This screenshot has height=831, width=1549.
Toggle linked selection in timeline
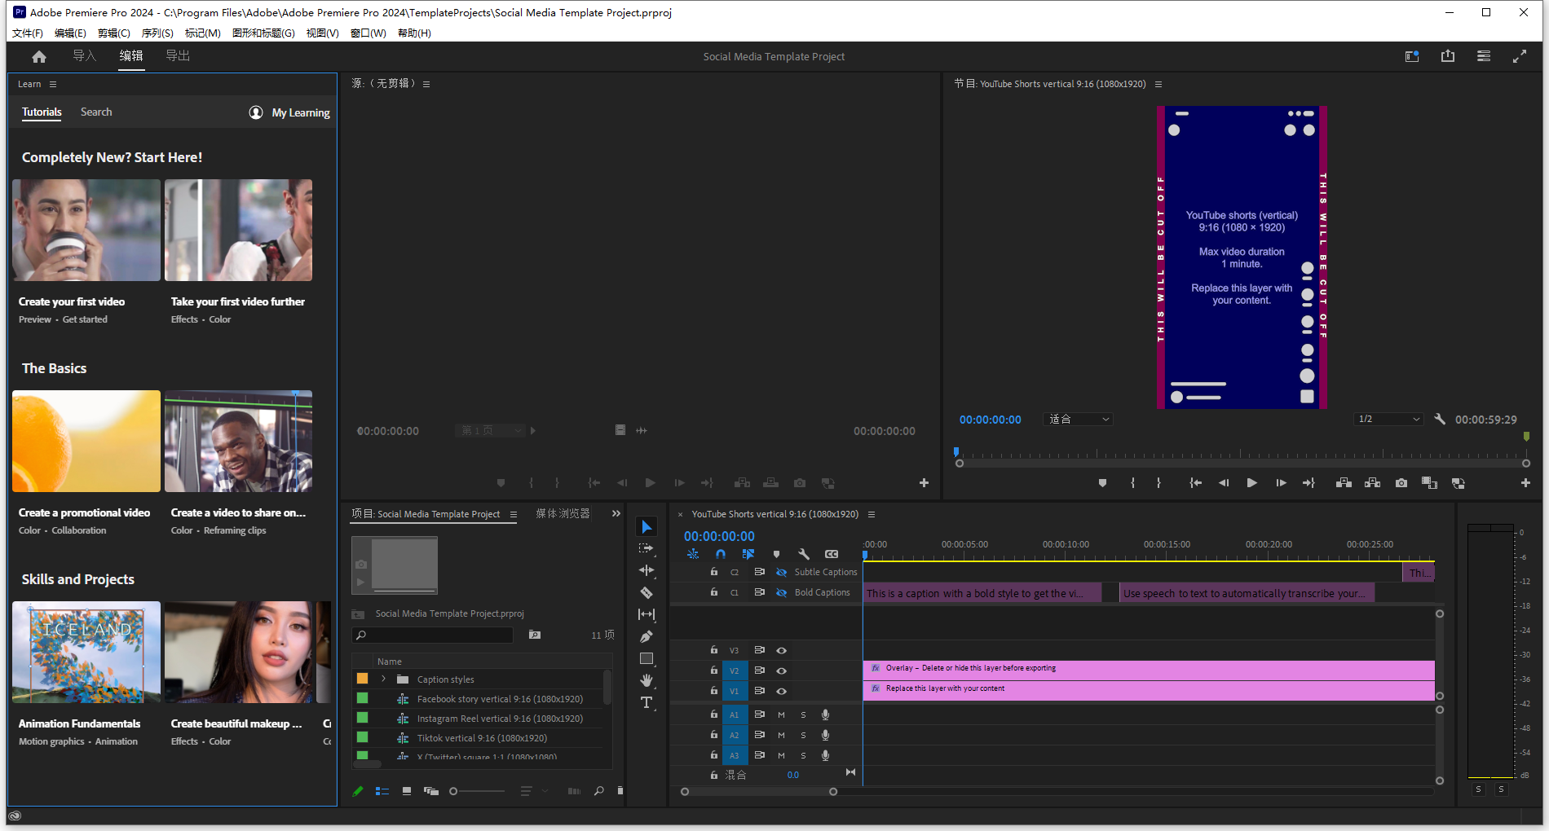click(x=748, y=554)
